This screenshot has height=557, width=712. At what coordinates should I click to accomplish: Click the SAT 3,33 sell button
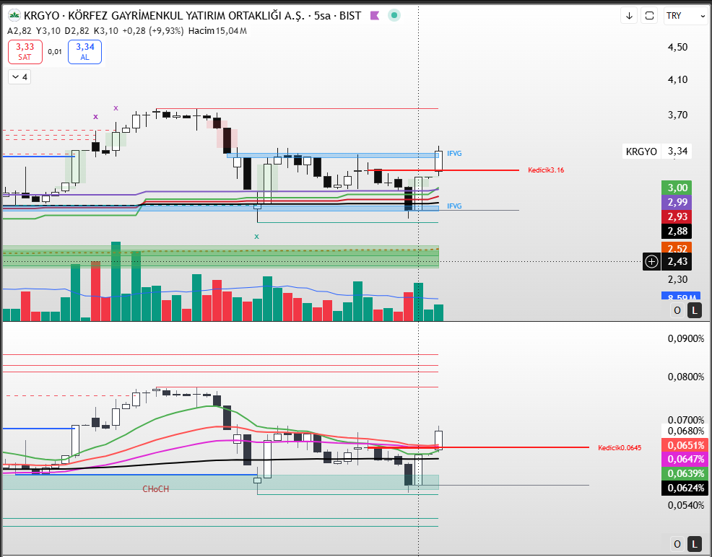tap(25, 52)
